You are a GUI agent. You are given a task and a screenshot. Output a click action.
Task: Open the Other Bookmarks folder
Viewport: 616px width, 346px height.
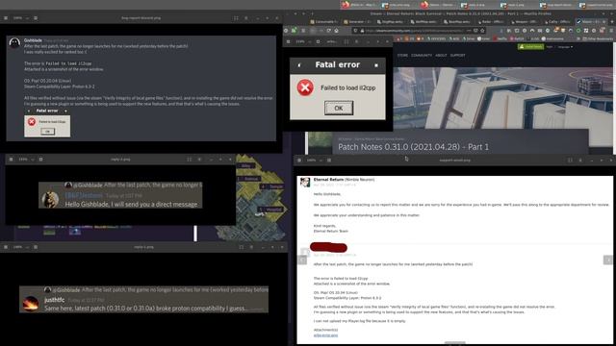click(599, 38)
